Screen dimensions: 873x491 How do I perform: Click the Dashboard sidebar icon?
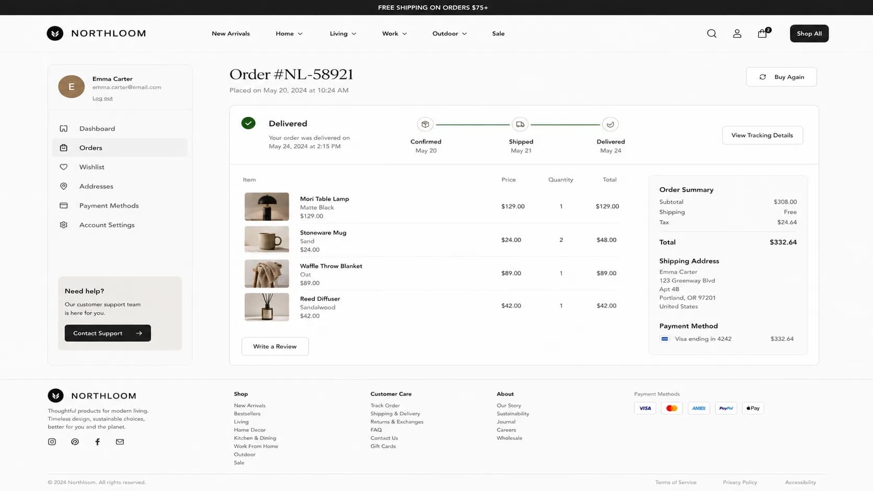64,128
